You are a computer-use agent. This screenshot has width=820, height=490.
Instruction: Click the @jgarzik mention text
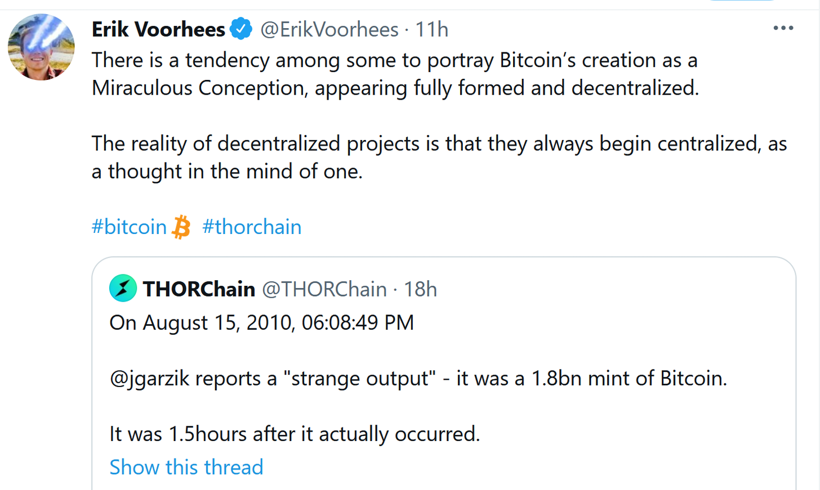[149, 379]
